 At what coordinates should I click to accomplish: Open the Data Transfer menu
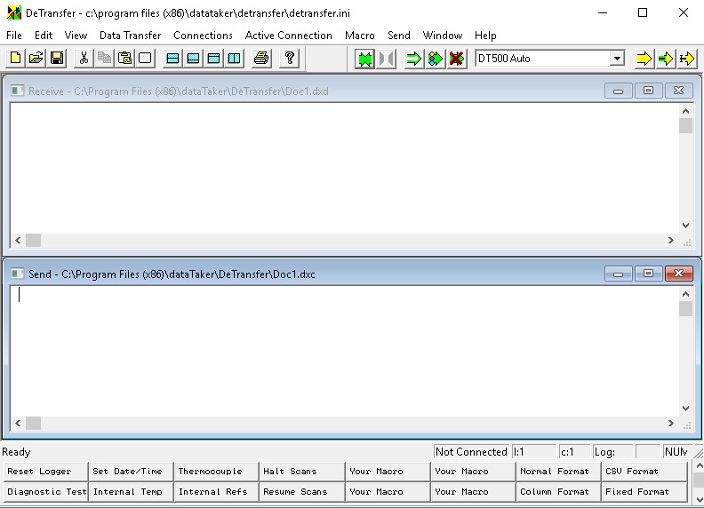pos(130,36)
